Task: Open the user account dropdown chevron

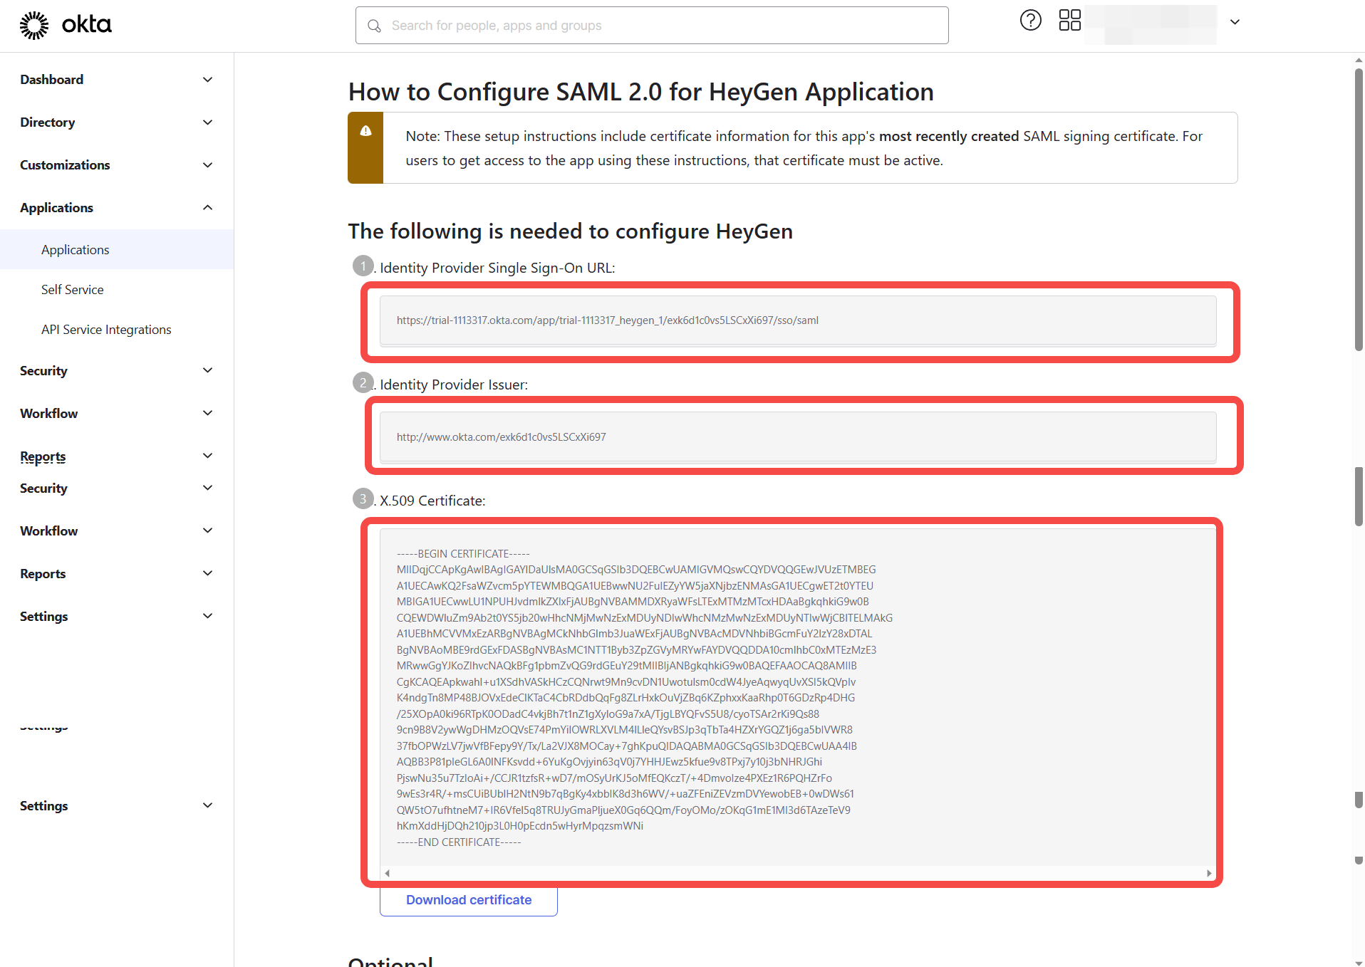Action: [x=1235, y=22]
